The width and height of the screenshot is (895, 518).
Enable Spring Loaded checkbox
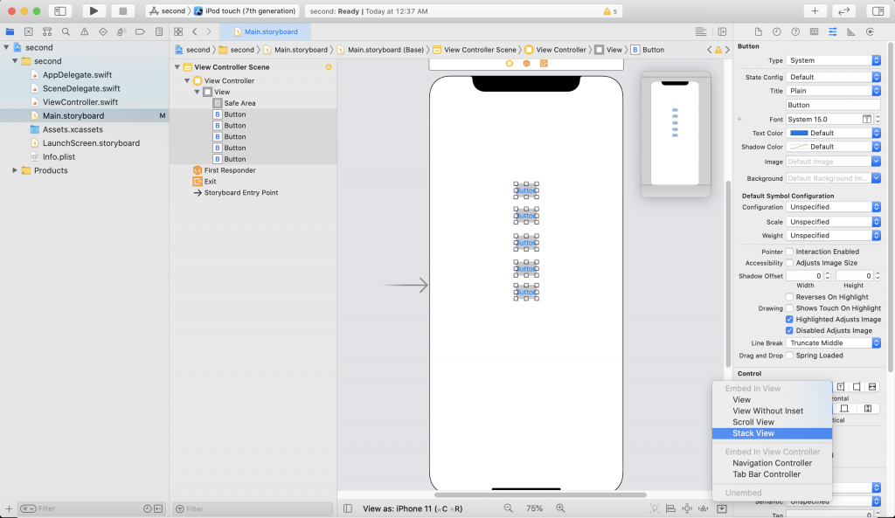pyautogui.click(x=789, y=356)
